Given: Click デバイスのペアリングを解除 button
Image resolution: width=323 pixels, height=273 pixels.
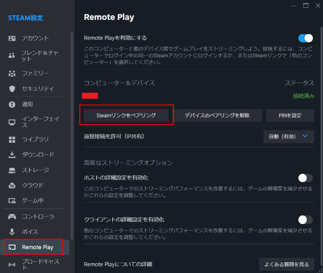Looking at the screenshot, I should (217, 116).
